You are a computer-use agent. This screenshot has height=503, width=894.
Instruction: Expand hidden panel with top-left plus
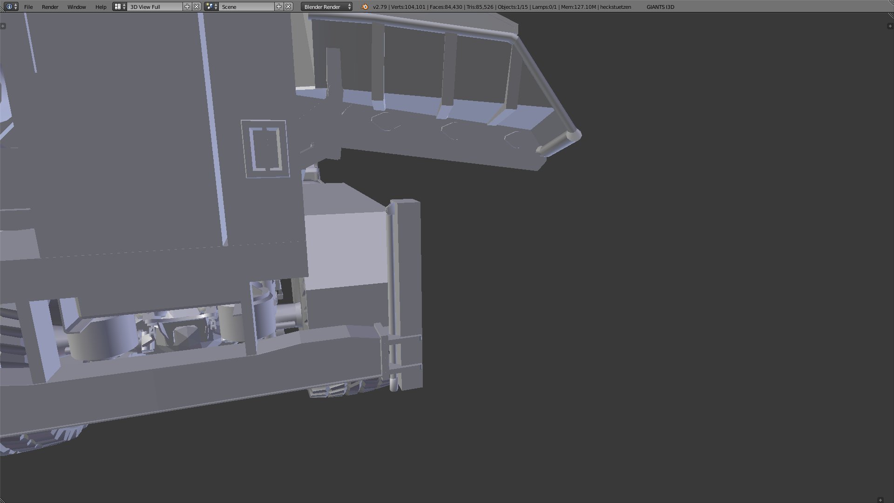tap(3, 26)
